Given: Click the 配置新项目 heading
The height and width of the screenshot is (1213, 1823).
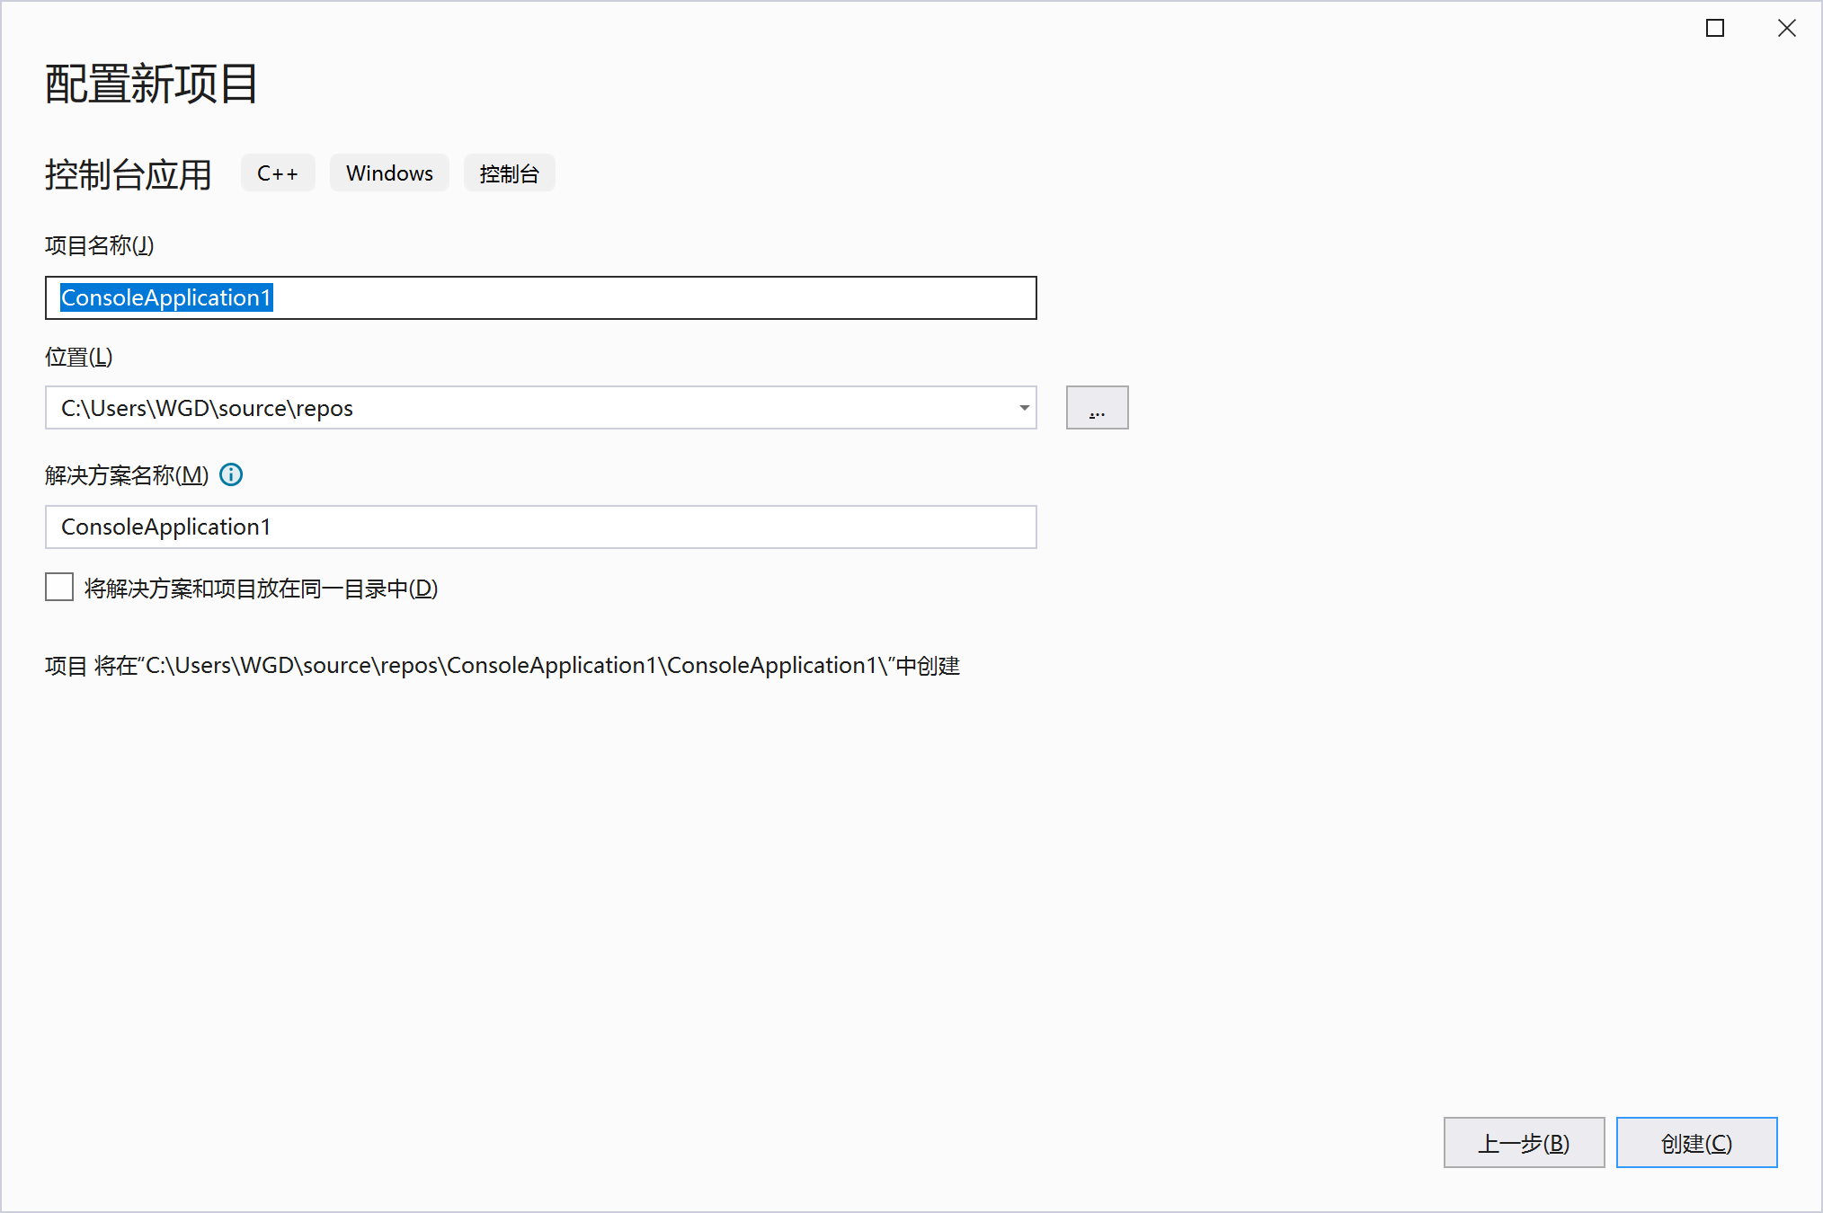Looking at the screenshot, I should (152, 84).
